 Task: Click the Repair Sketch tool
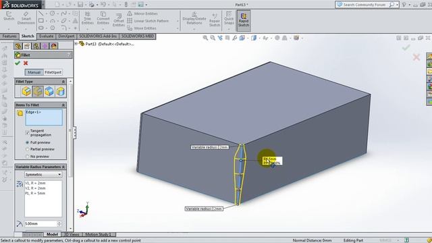pos(215,20)
